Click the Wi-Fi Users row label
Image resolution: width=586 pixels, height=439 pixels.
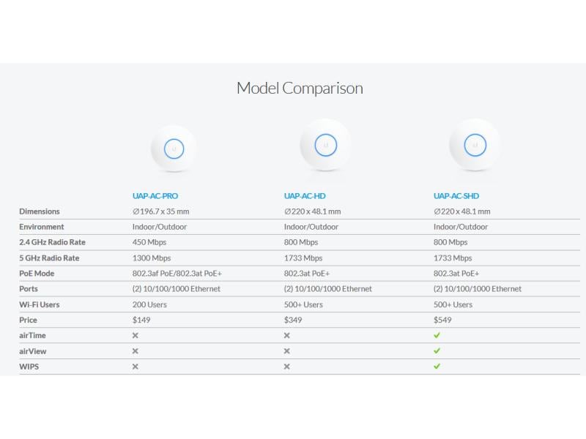(x=40, y=304)
